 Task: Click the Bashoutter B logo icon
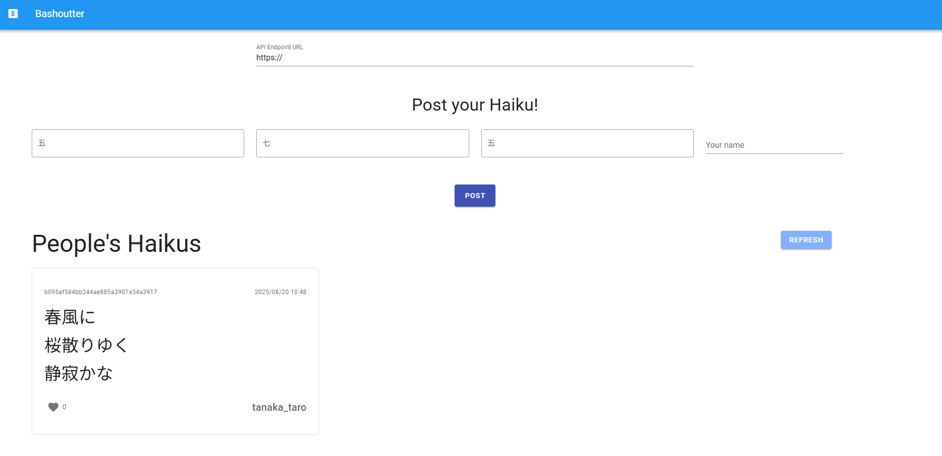click(14, 14)
